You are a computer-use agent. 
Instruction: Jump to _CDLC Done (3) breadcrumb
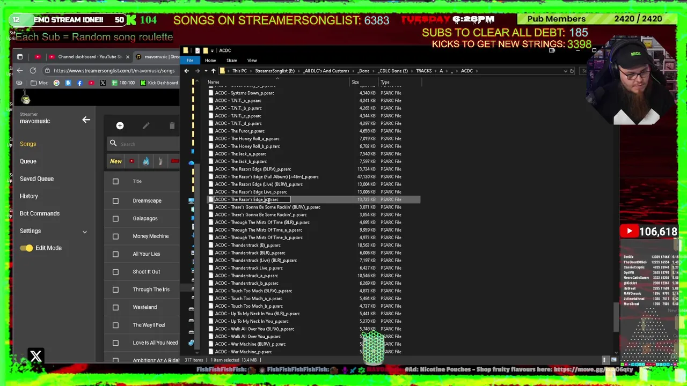393,71
